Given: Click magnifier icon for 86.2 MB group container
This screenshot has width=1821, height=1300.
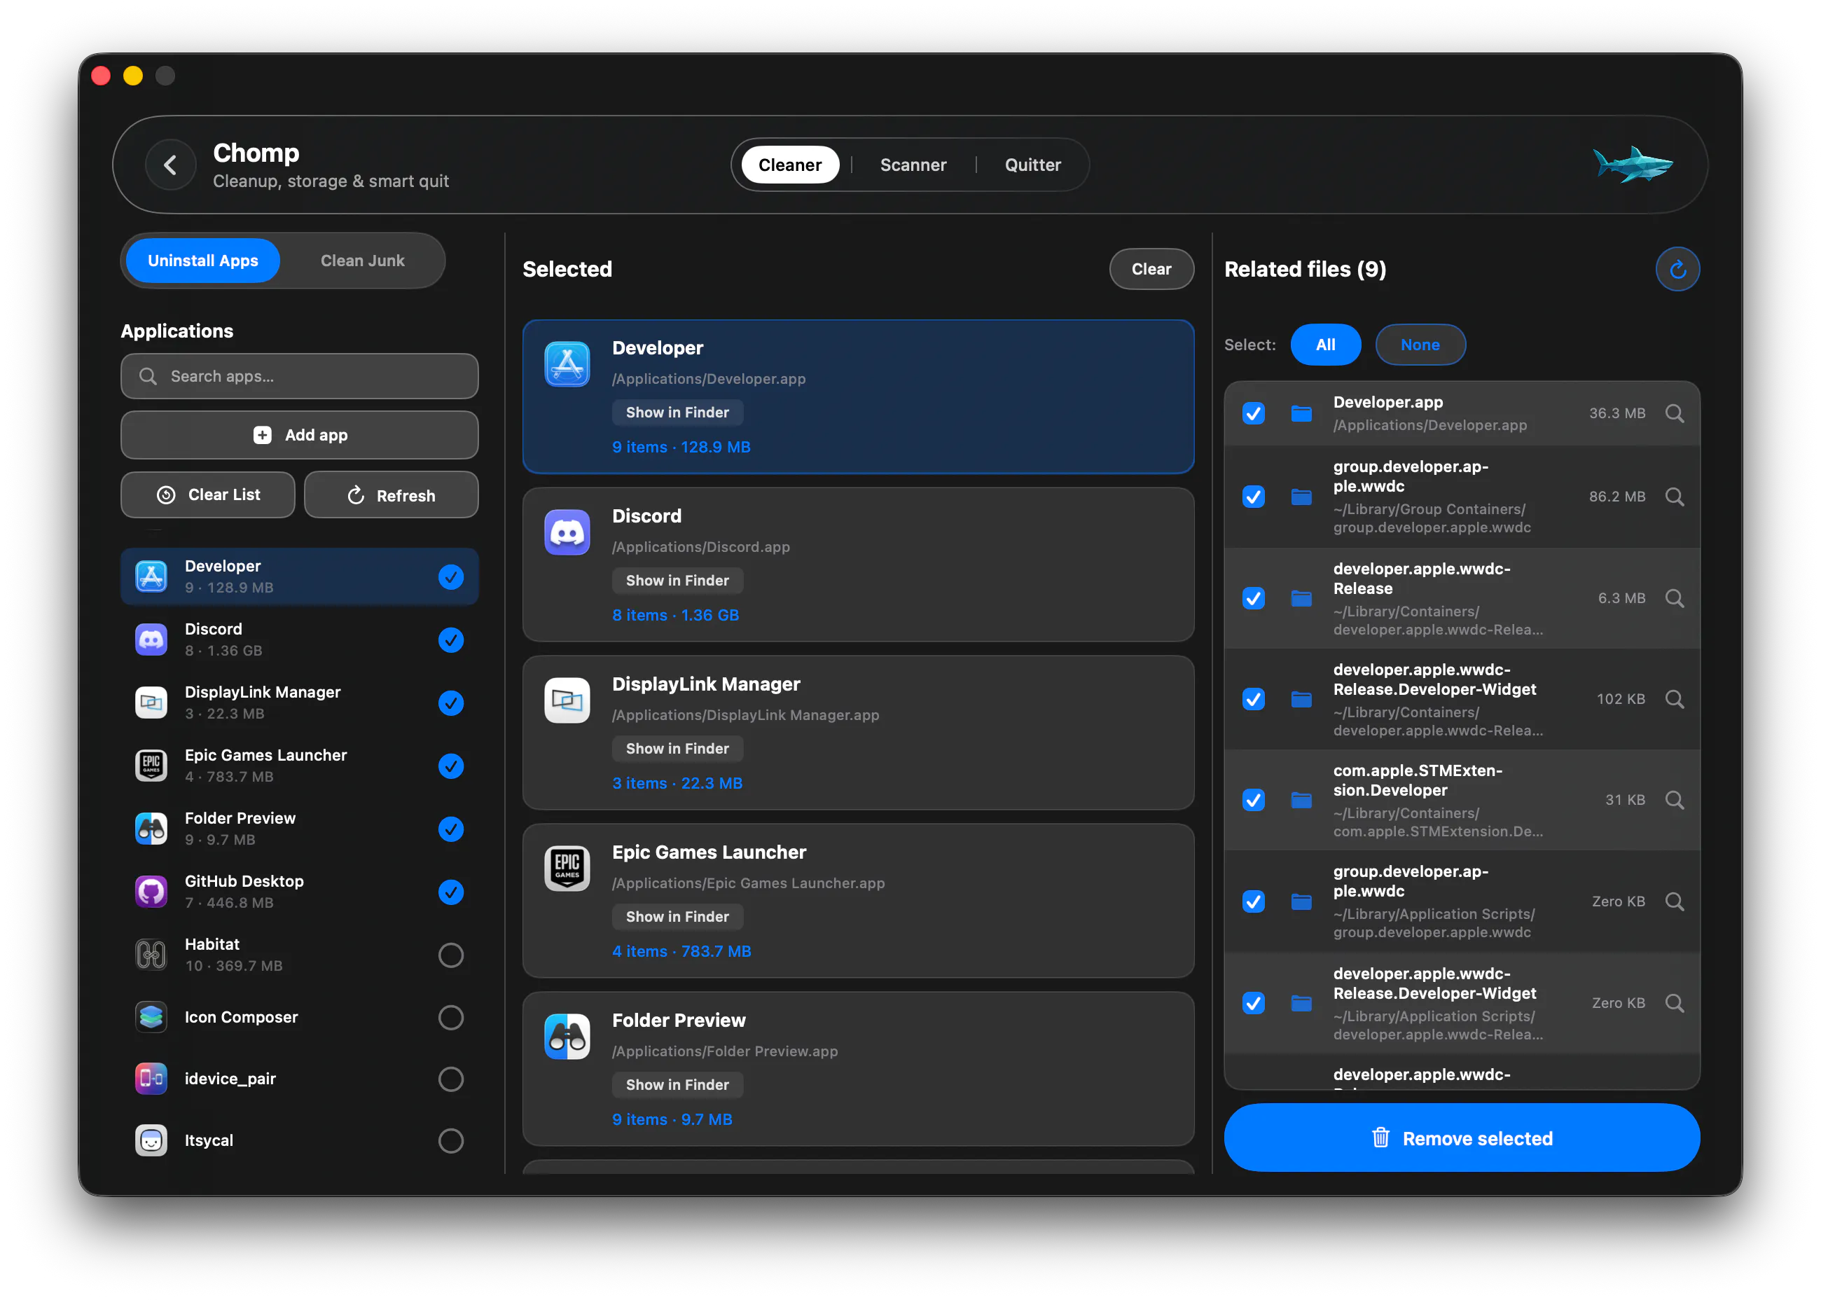Looking at the screenshot, I should click(x=1674, y=497).
